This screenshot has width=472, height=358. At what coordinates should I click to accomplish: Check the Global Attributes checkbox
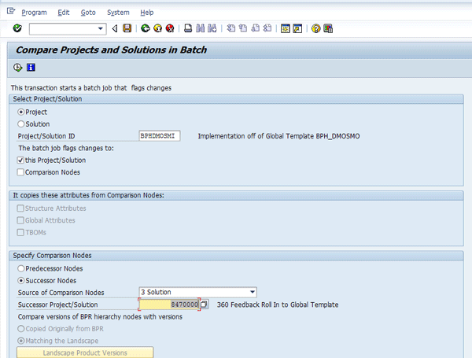(x=20, y=220)
